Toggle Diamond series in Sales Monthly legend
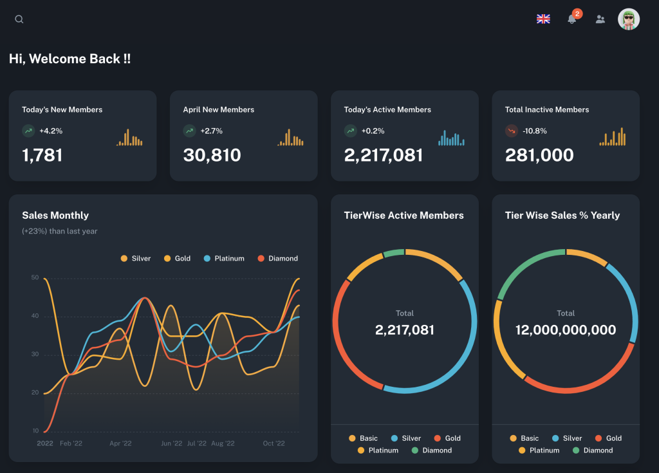Image resolution: width=659 pixels, height=473 pixels. (x=277, y=258)
